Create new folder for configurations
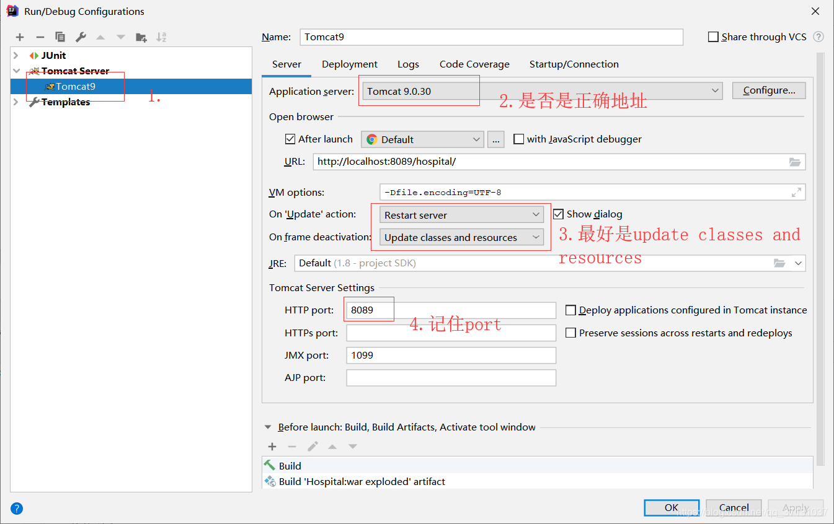 tap(141, 37)
